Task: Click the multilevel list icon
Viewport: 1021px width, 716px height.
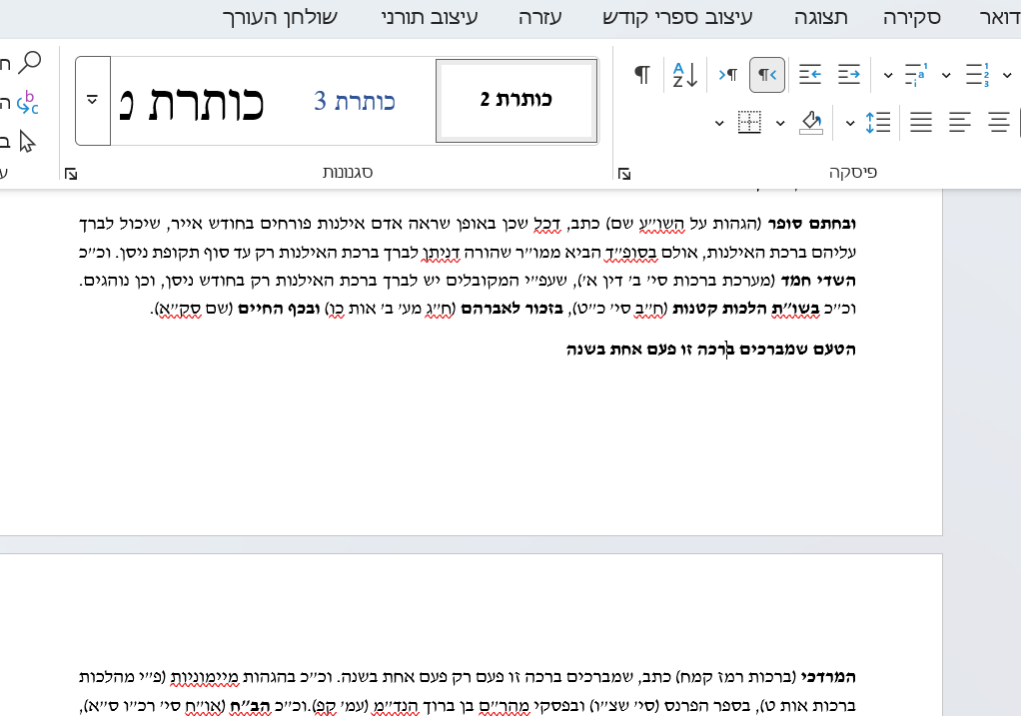Action: tap(916, 74)
